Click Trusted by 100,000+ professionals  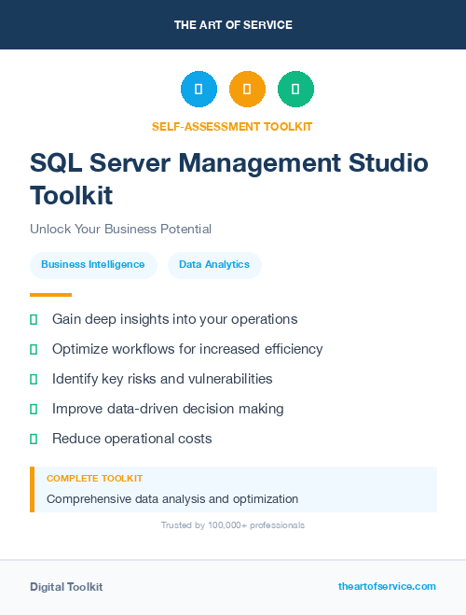233,525
